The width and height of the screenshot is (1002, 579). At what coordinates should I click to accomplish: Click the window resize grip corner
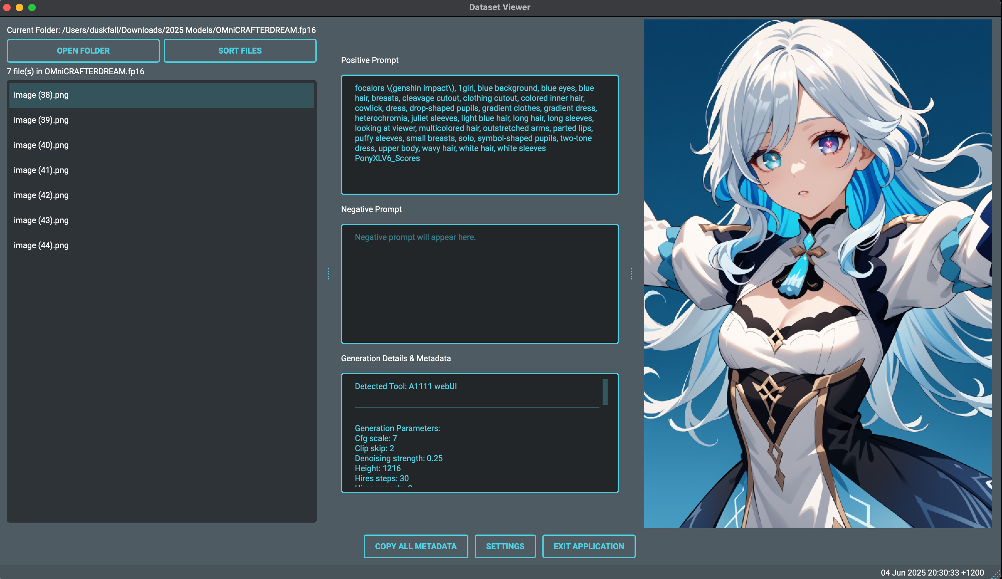(x=996, y=574)
